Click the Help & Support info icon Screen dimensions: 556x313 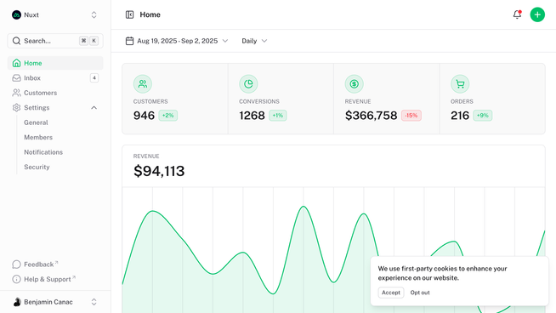coord(16,279)
